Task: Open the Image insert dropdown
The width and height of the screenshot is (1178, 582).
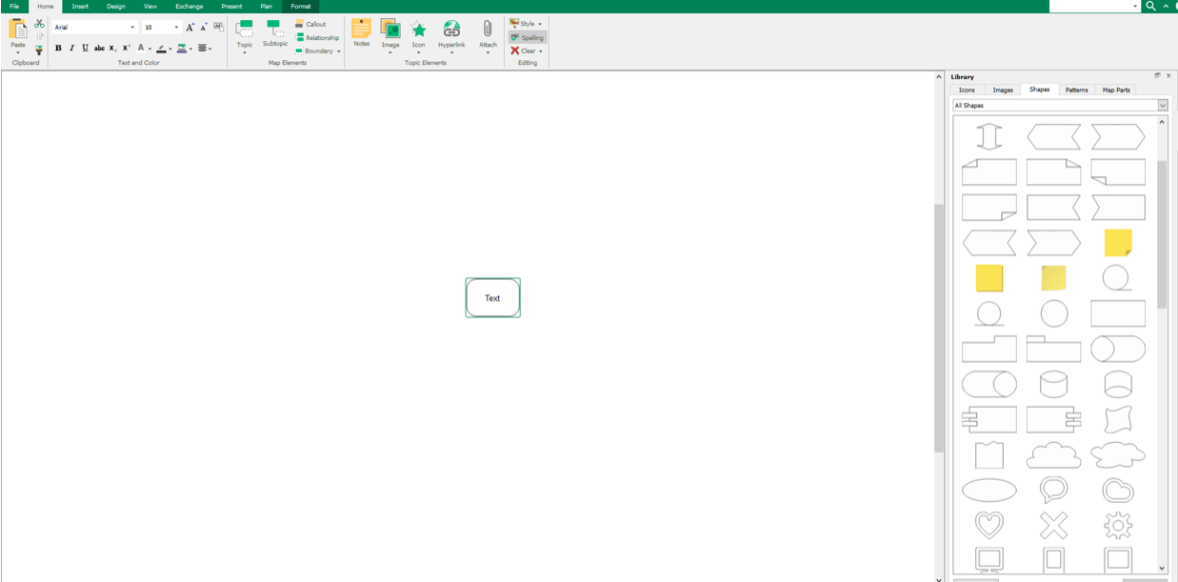Action: click(x=390, y=52)
